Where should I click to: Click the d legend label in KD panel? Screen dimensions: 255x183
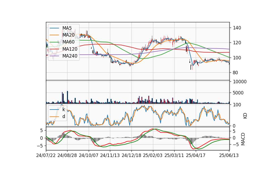pos(64,116)
